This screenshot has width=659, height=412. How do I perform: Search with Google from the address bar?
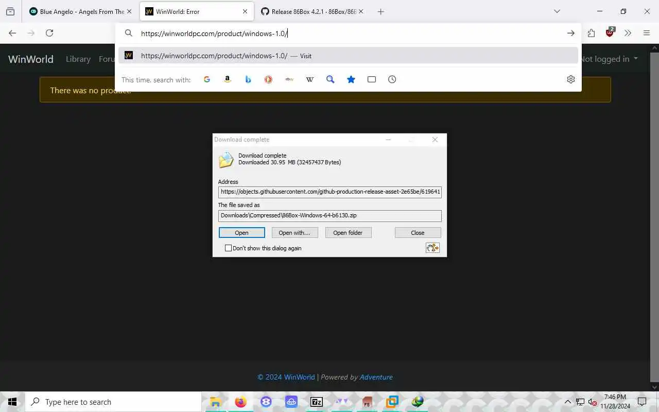[207, 79]
